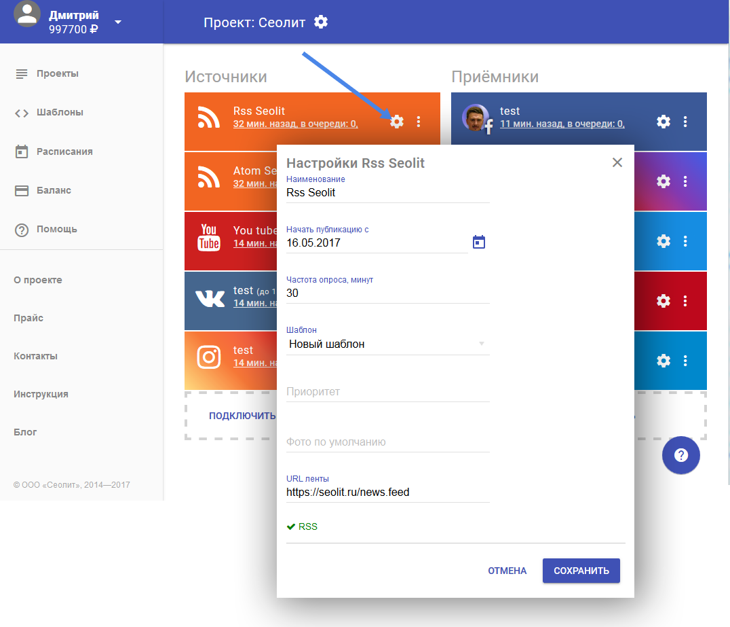Open three-dot menu for test Facebook receiver
Screen dimensions: 730x627
685,122
